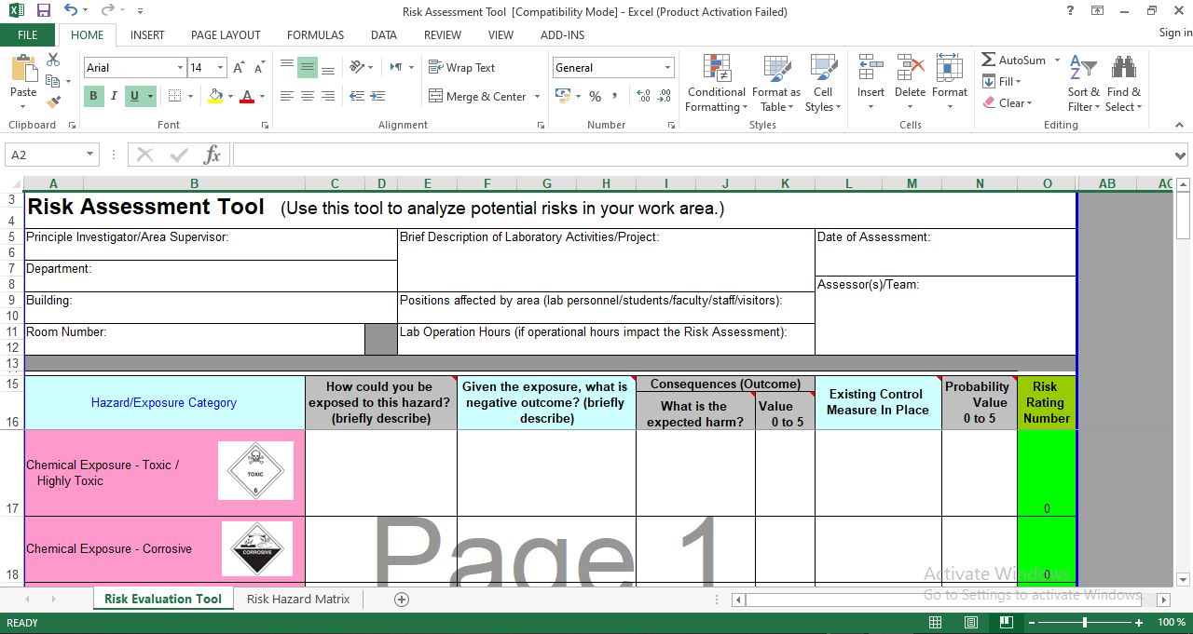Open Cell Styles gallery

coord(823,84)
